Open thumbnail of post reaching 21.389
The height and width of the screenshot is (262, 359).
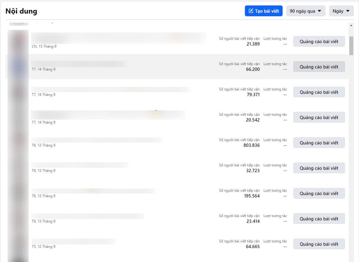click(x=18, y=41)
